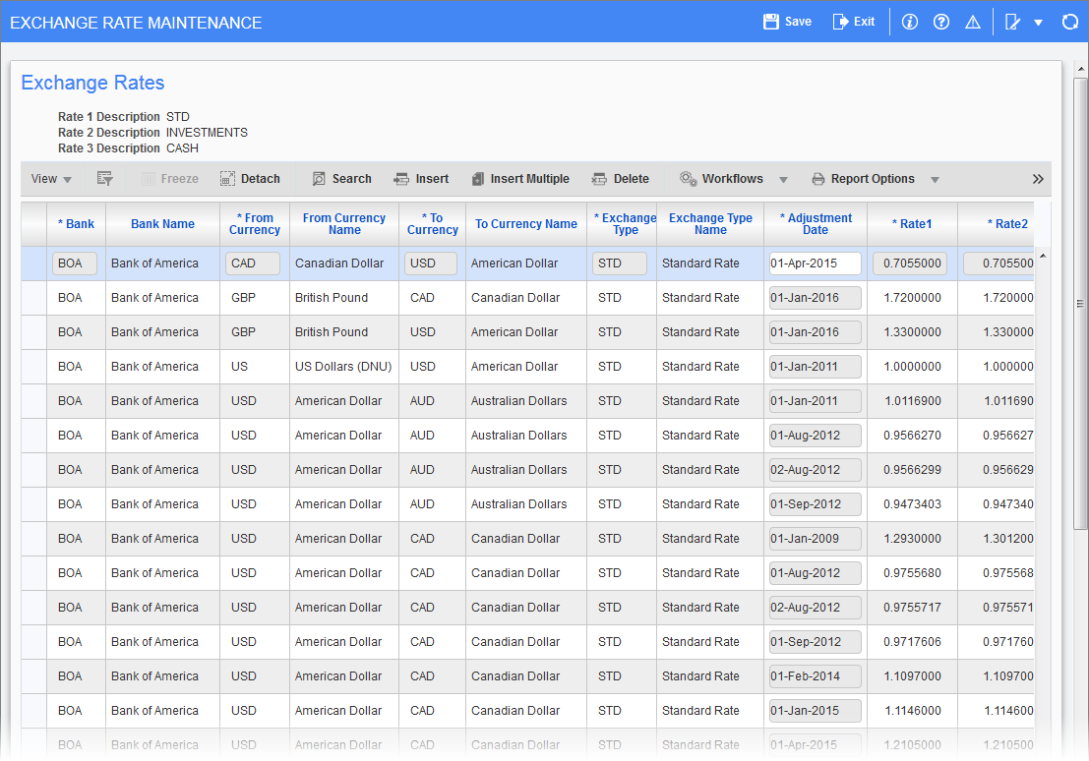Viewport: 1089px width, 761px height.
Task: Expand the toolbar overflow chevron
Action: [x=1038, y=179]
